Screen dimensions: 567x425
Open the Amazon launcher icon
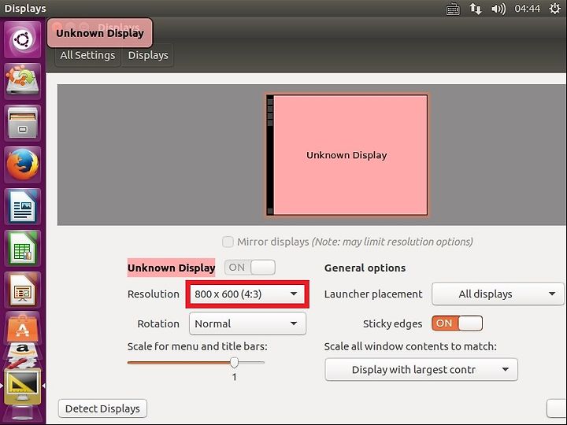tap(22, 349)
